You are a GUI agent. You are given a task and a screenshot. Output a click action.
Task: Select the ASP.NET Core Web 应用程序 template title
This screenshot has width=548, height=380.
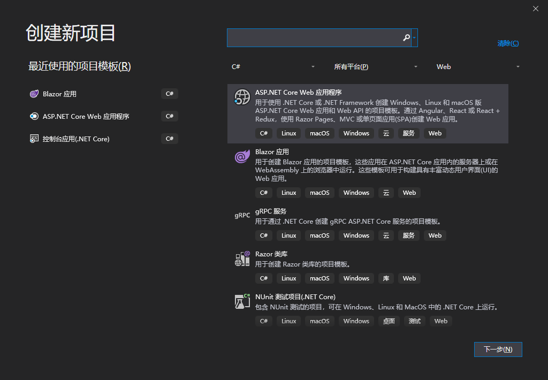point(298,92)
